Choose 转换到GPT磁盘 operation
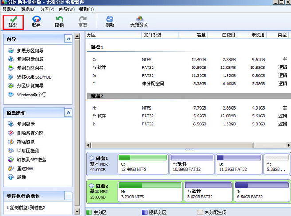Screen dimensions: 291x216 [27, 159]
